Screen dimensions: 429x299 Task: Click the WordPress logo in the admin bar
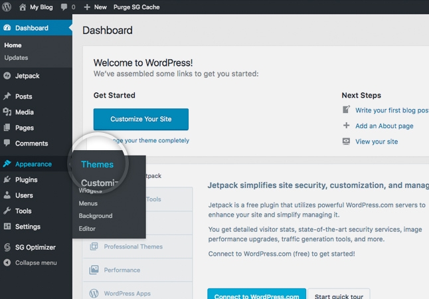pyautogui.click(x=7, y=7)
